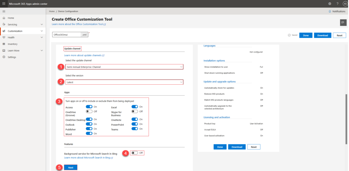Click the Health heart icon

tap(4, 38)
